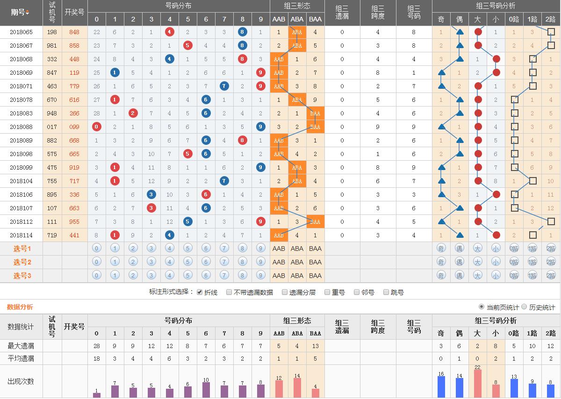Choose BAA in the 选号3 row
The height and width of the screenshot is (399, 561).
point(315,276)
